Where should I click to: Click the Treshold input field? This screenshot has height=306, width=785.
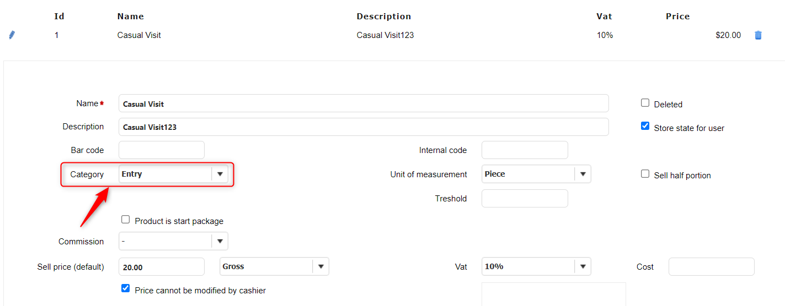tap(524, 199)
